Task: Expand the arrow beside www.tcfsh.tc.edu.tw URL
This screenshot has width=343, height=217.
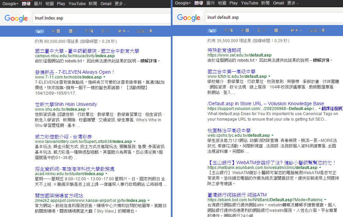Action: [x=269, y=76]
